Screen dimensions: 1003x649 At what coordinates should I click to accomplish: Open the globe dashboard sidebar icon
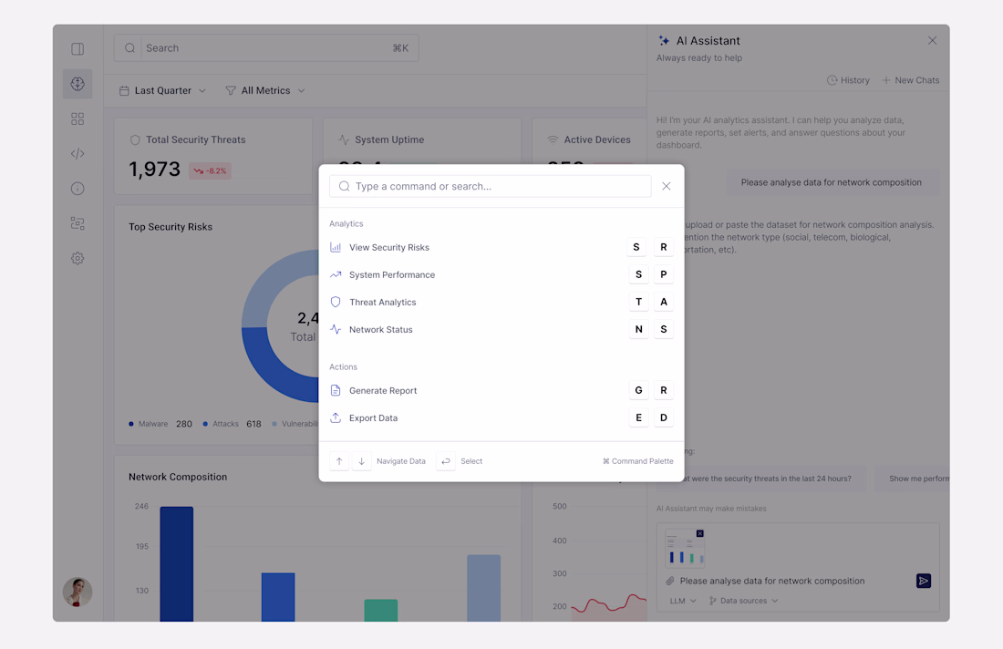pos(78,84)
